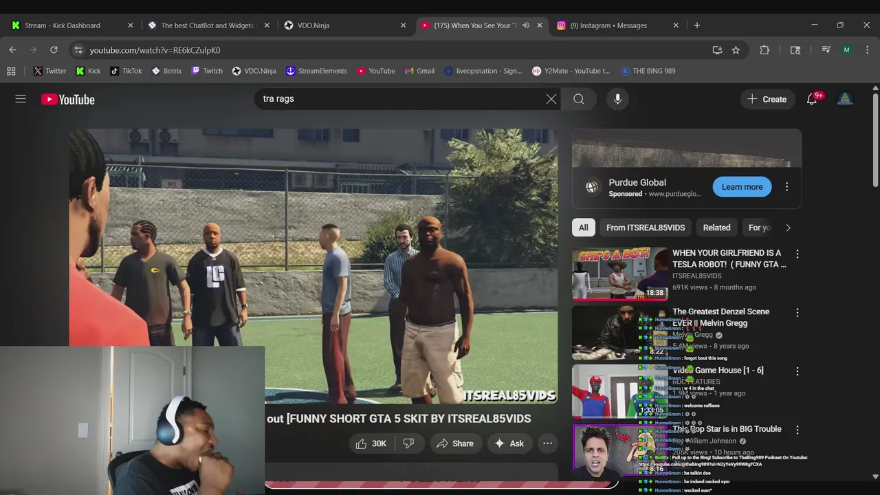The width and height of the screenshot is (880, 495).
Task: Open the YouTube account avatar menu
Action: pyautogui.click(x=845, y=99)
